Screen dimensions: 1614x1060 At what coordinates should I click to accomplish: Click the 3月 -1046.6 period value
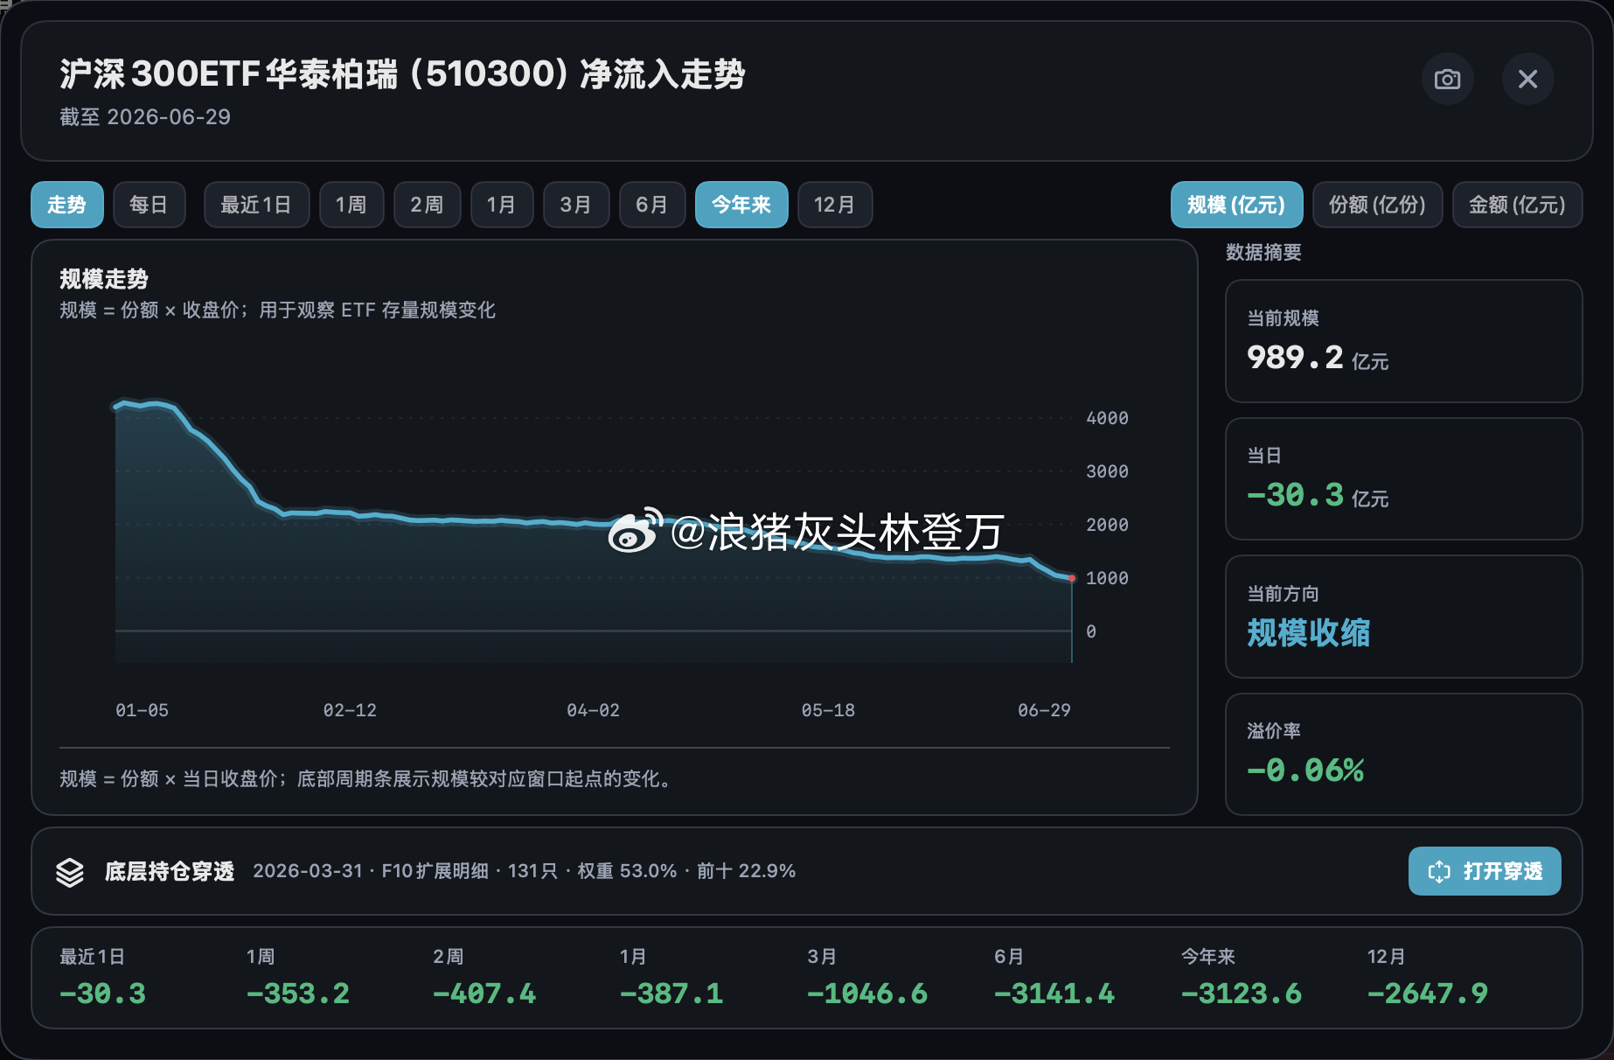pyautogui.click(x=867, y=994)
